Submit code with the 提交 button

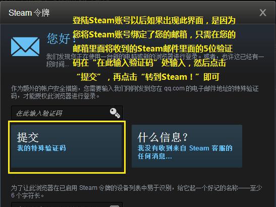(67, 146)
